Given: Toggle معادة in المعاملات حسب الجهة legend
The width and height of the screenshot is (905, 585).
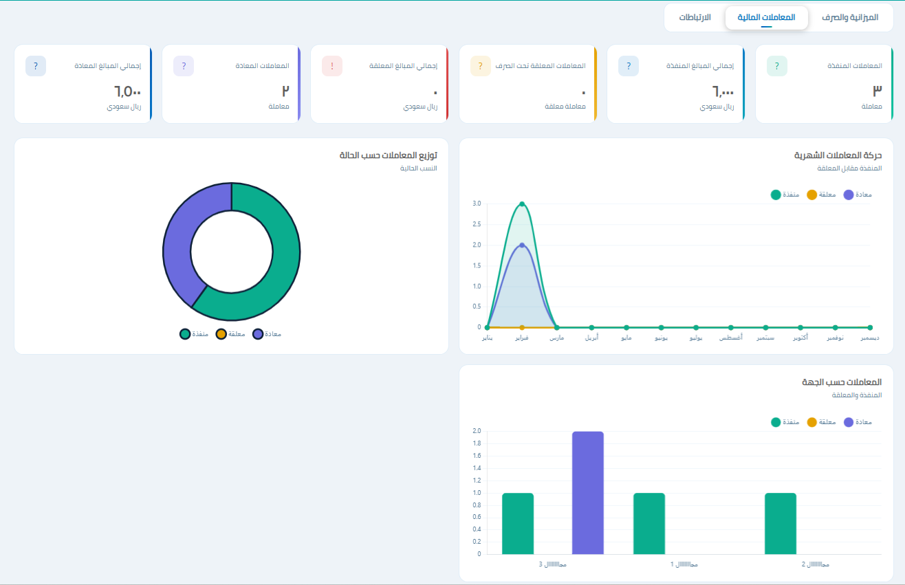Looking at the screenshot, I should click(858, 422).
